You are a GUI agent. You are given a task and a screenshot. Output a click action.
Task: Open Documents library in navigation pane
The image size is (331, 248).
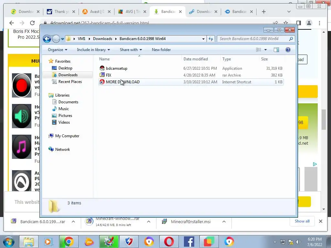pyautogui.click(x=68, y=102)
